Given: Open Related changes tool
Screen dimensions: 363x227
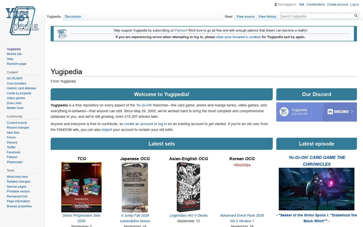Looking at the screenshot, I should pyautogui.click(x=18, y=182).
